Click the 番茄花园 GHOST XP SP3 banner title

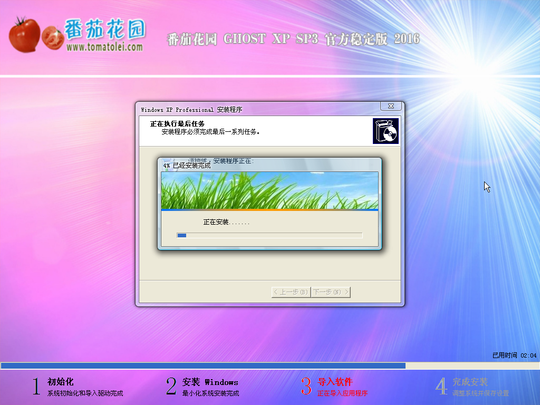(293, 39)
